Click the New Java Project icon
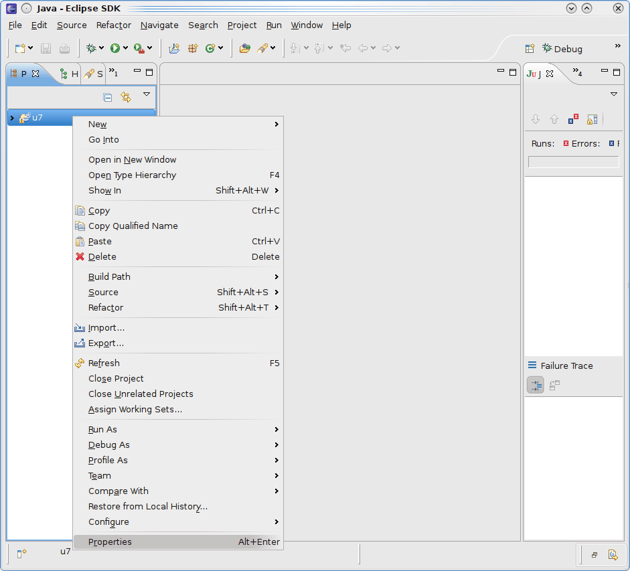 point(174,48)
